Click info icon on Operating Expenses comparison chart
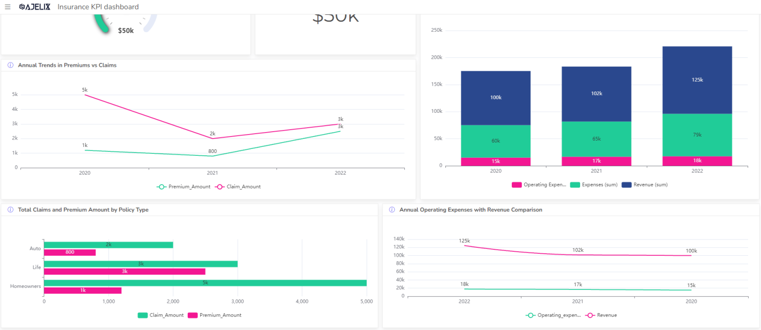 pyautogui.click(x=391, y=209)
